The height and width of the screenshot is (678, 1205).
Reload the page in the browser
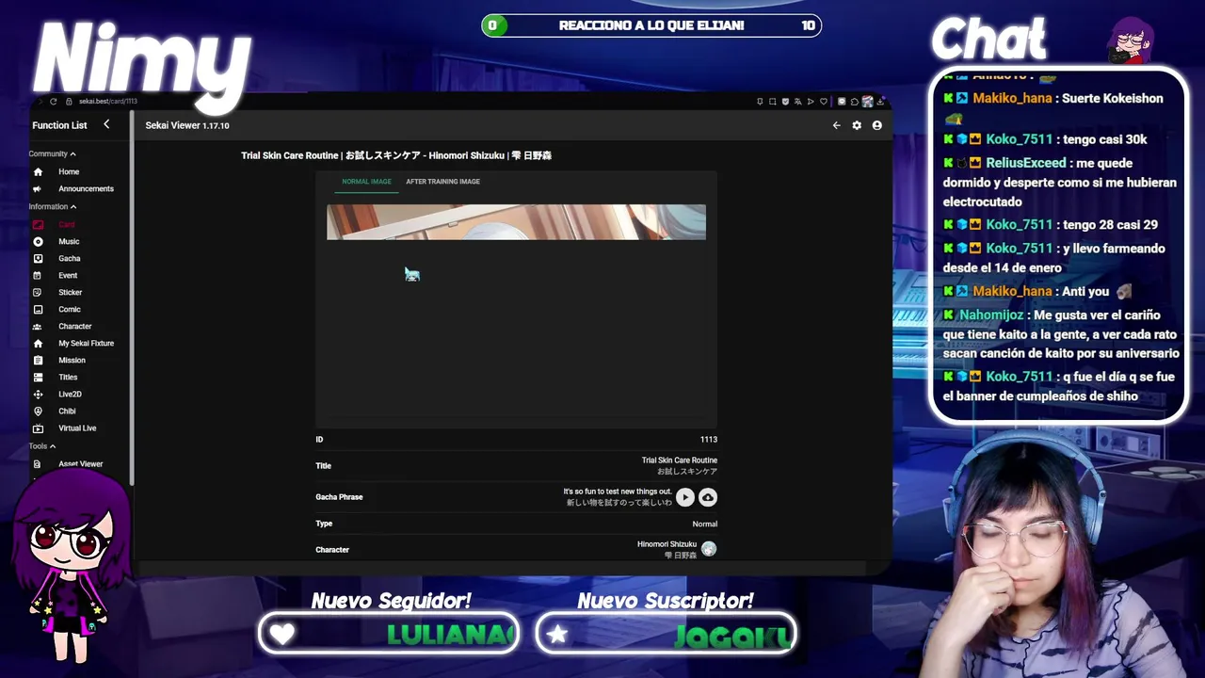[x=54, y=102]
